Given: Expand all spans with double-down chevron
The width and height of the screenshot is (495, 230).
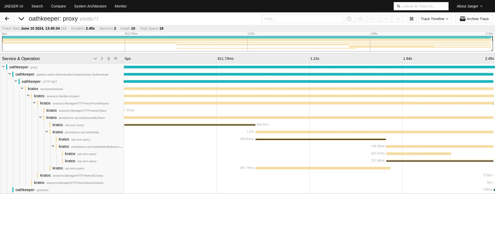Looking at the screenshot, I should (109, 59).
